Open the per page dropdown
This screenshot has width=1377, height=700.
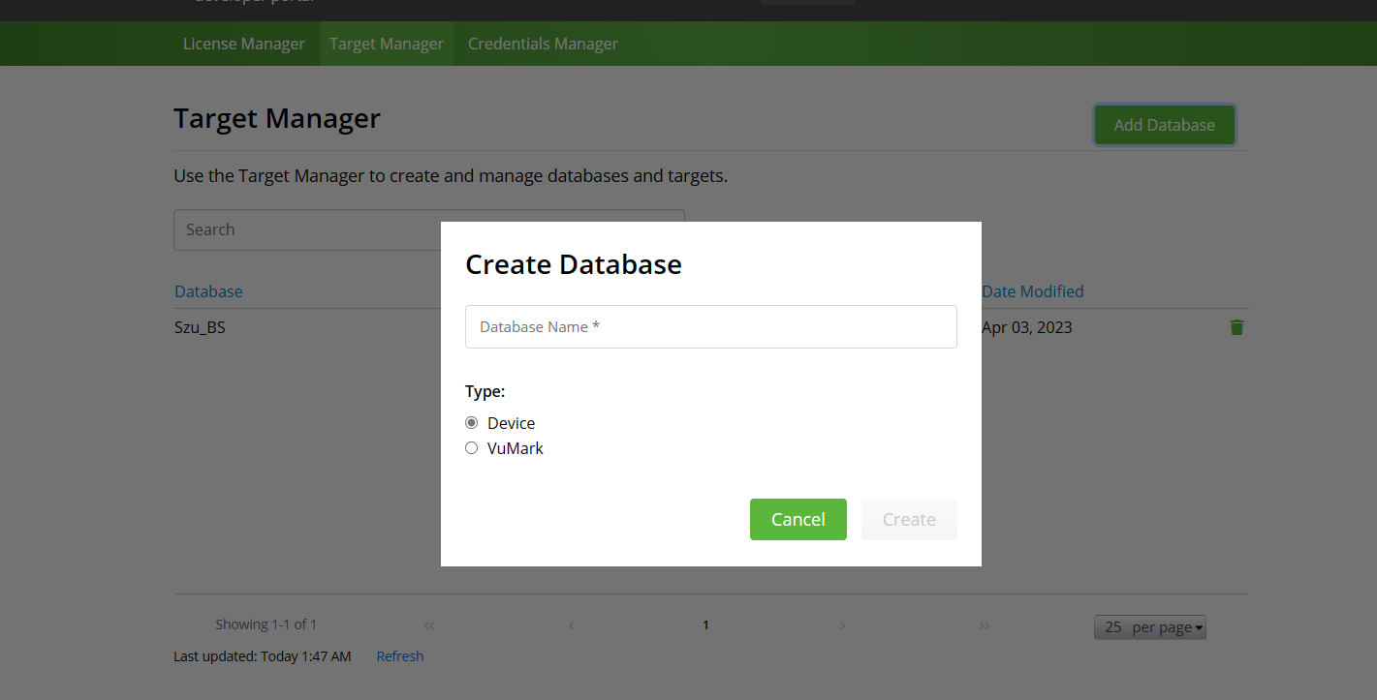click(x=1150, y=627)
